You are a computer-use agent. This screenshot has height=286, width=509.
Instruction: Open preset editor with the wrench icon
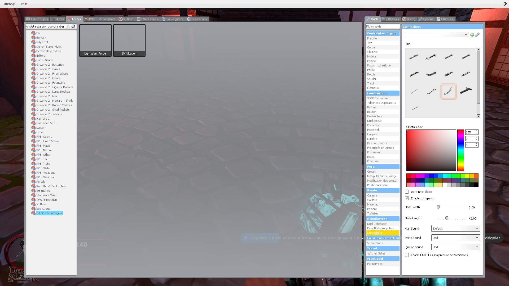point(477,35)
